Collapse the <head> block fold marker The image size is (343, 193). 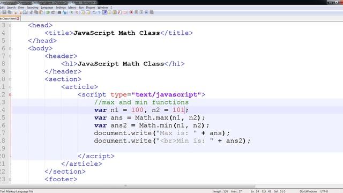[x=10, y=25]
